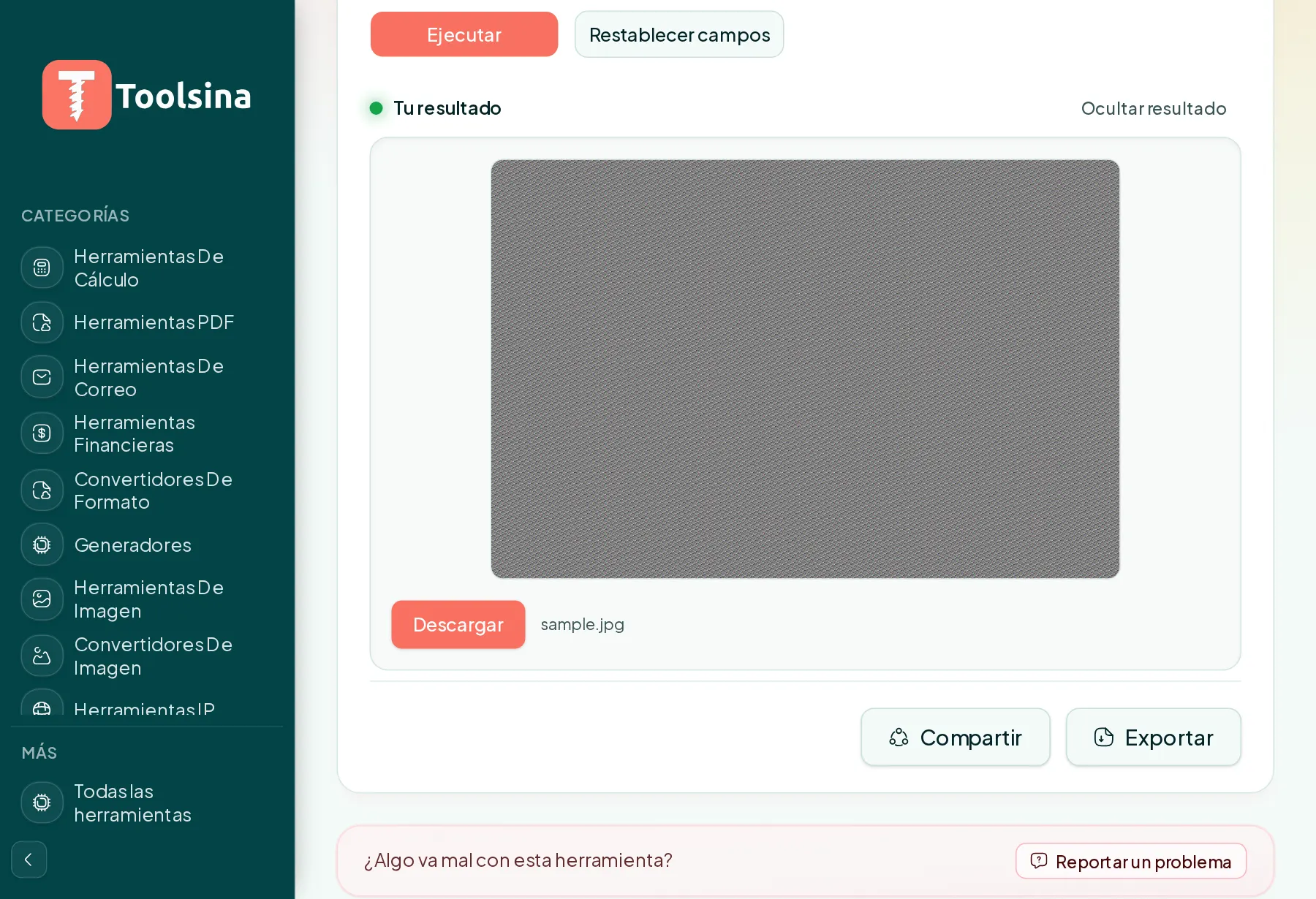Click Reportar un problema button
The width and height of the screenshot is (1316, 899).
(x=1131, y=862)
